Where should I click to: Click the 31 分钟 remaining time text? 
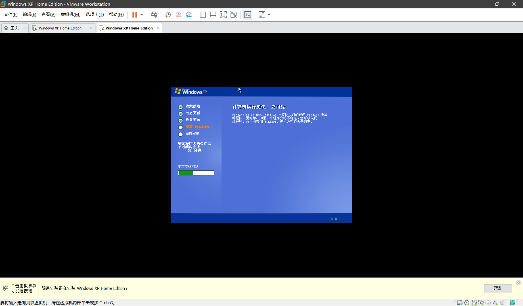[x=194, y=150]
